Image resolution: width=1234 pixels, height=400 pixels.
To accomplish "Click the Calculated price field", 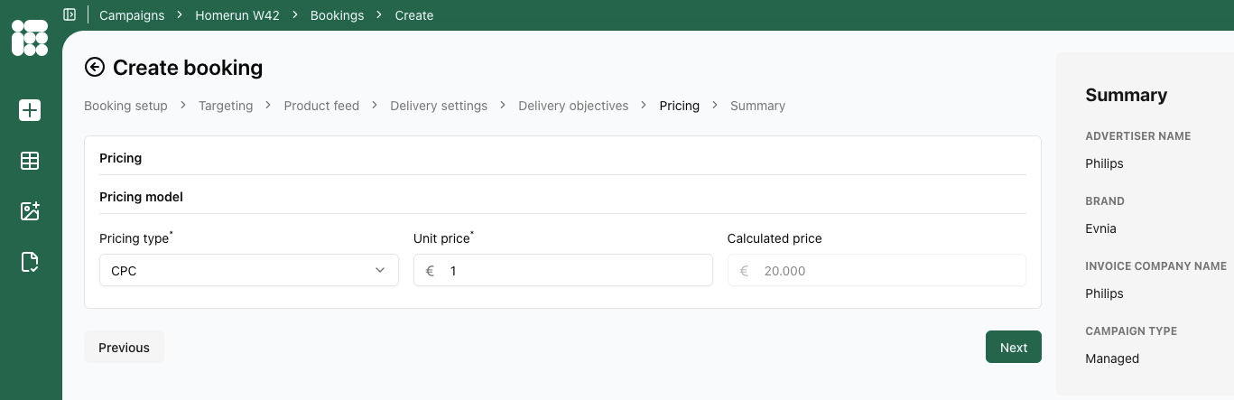I will (877, 270).
